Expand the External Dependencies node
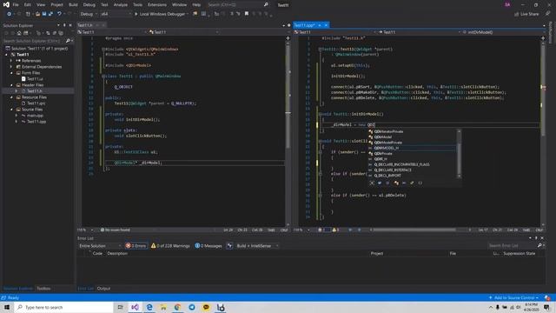Image resolution: width=556 pixels, height=313 pixels. [x=10, y=67]
